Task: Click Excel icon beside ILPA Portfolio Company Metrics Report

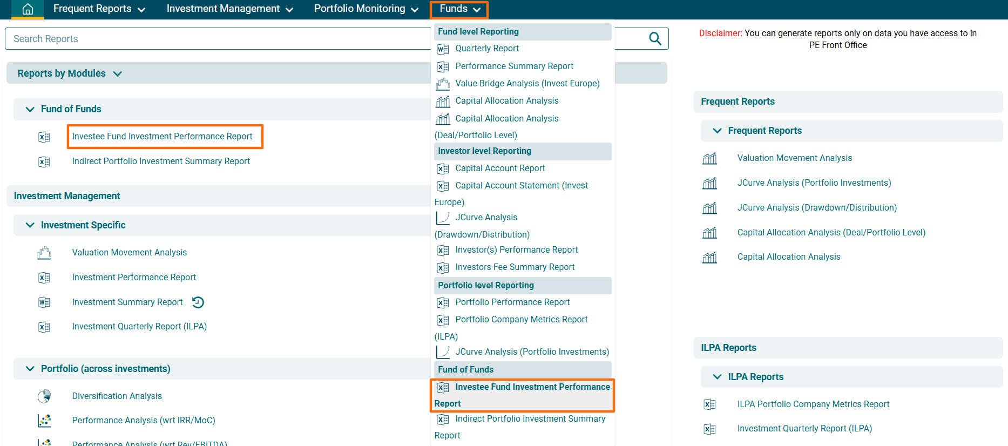Action: (x=709, y=404)
